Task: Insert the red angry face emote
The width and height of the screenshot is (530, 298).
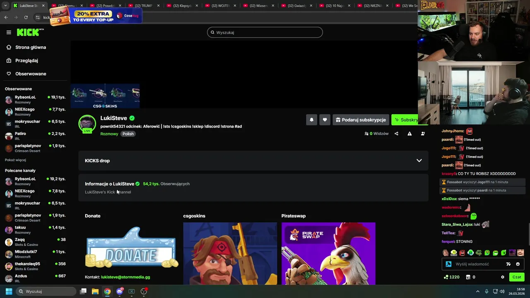Action: tap(462, 253)
